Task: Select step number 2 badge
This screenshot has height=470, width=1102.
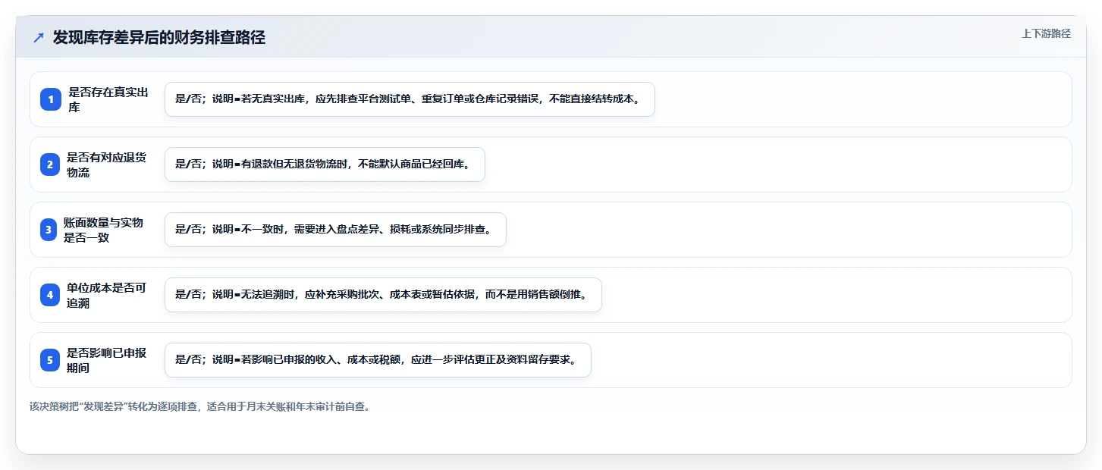Action: coord(50,164)
